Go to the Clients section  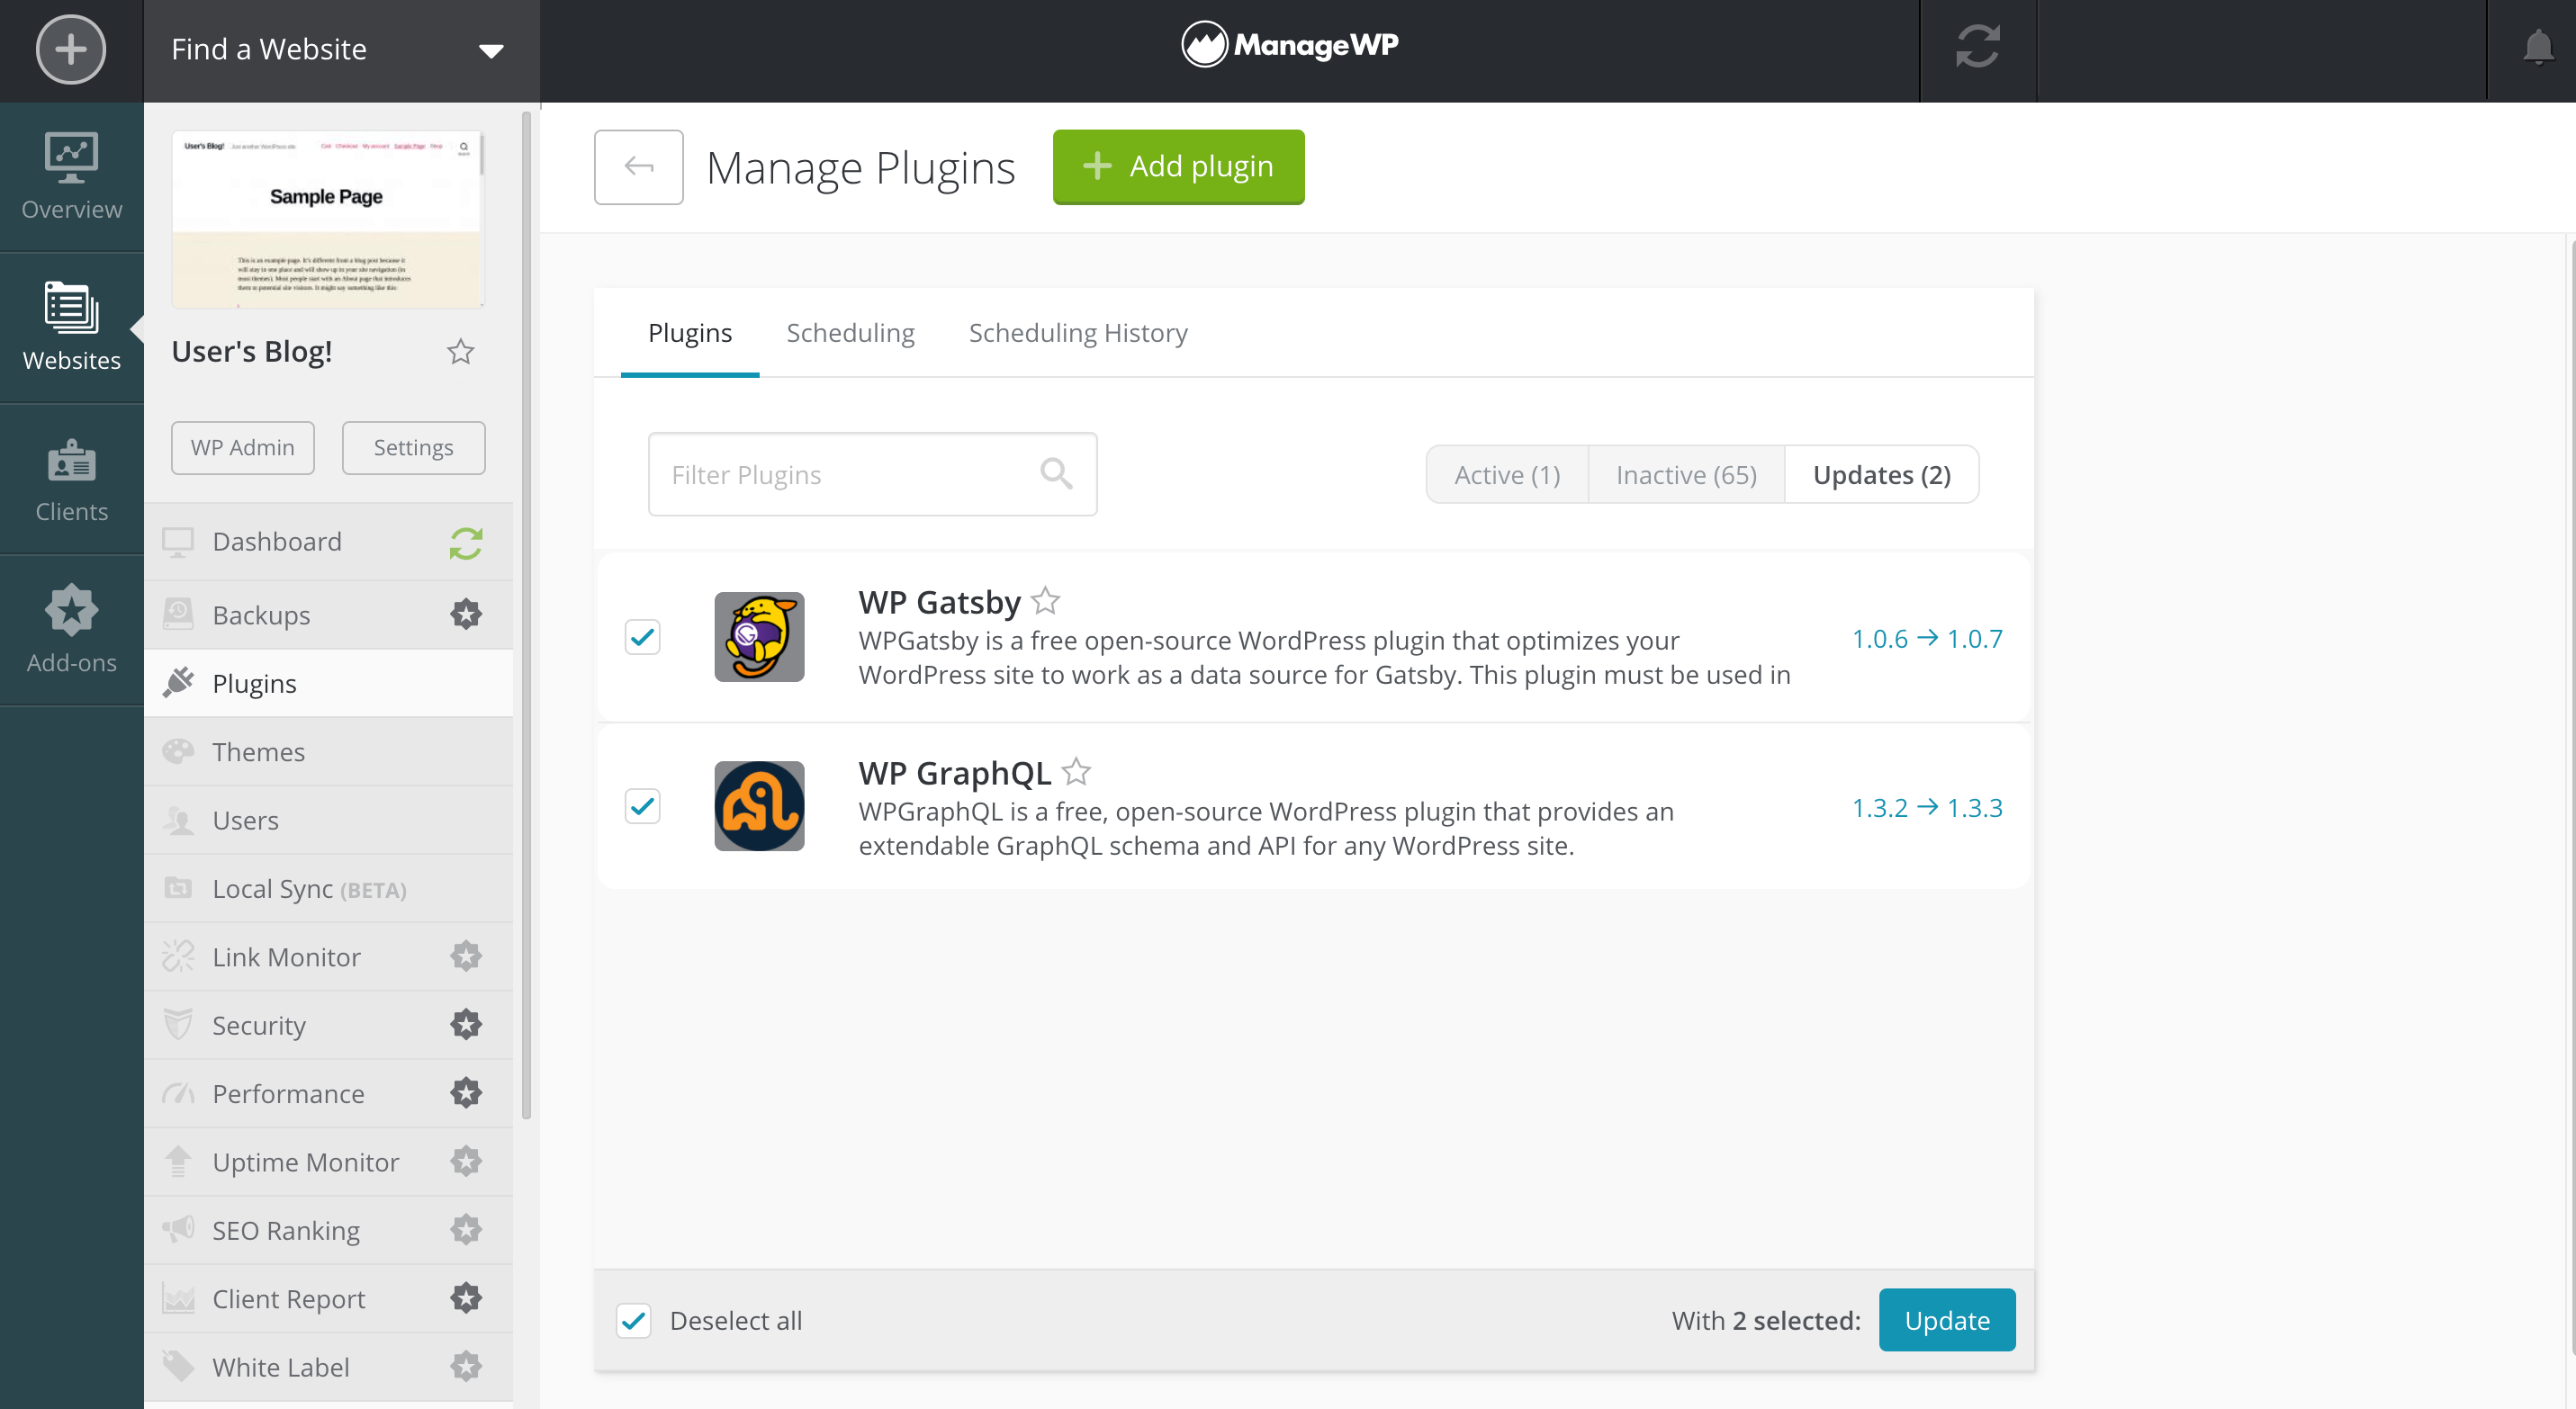click(x=71, y=480)
